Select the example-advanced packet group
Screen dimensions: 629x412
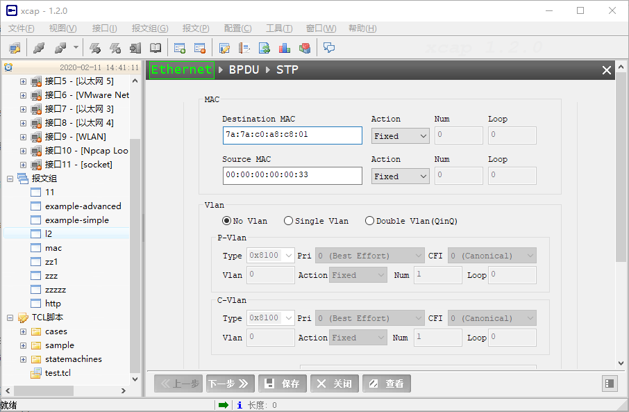[x=83, y=206]
